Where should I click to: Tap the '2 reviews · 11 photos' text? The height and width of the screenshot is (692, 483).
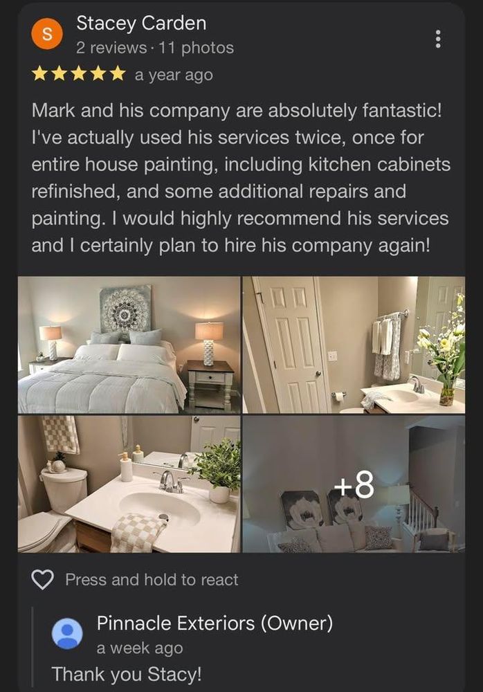[155, 48]
